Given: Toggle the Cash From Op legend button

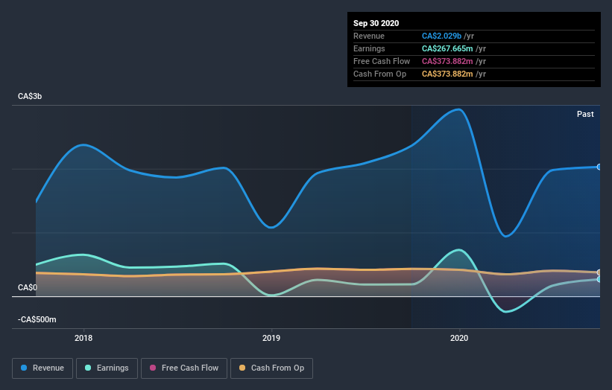Looking at the screenshot, I should [271, 368].
